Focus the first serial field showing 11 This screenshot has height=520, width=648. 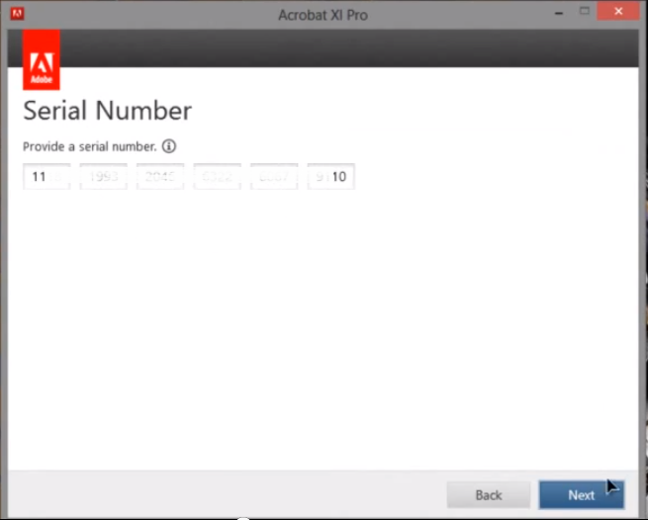coord(46,177)
